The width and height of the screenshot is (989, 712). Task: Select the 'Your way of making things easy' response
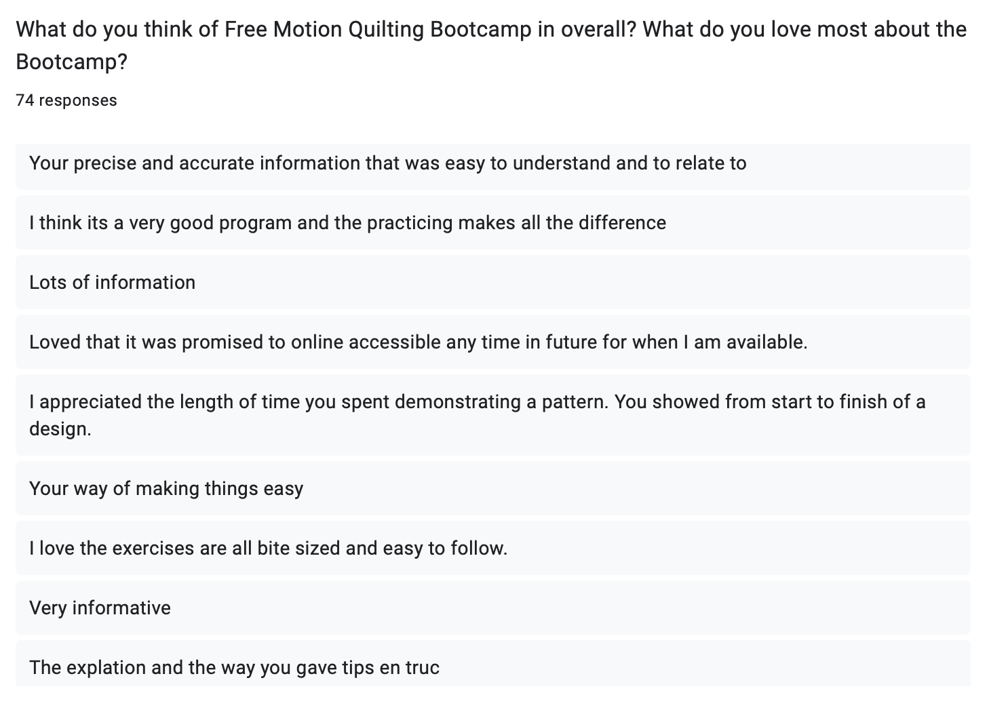click(493, 489)
